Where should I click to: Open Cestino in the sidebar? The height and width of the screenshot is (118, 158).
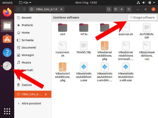click(33, 85)
